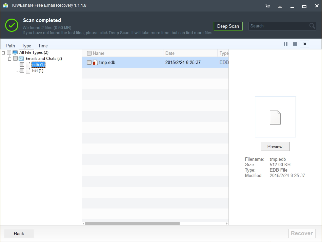Screen dimensions: 322x242
Task: Click the EDB type cell in the file row
Action: point(224,62)
